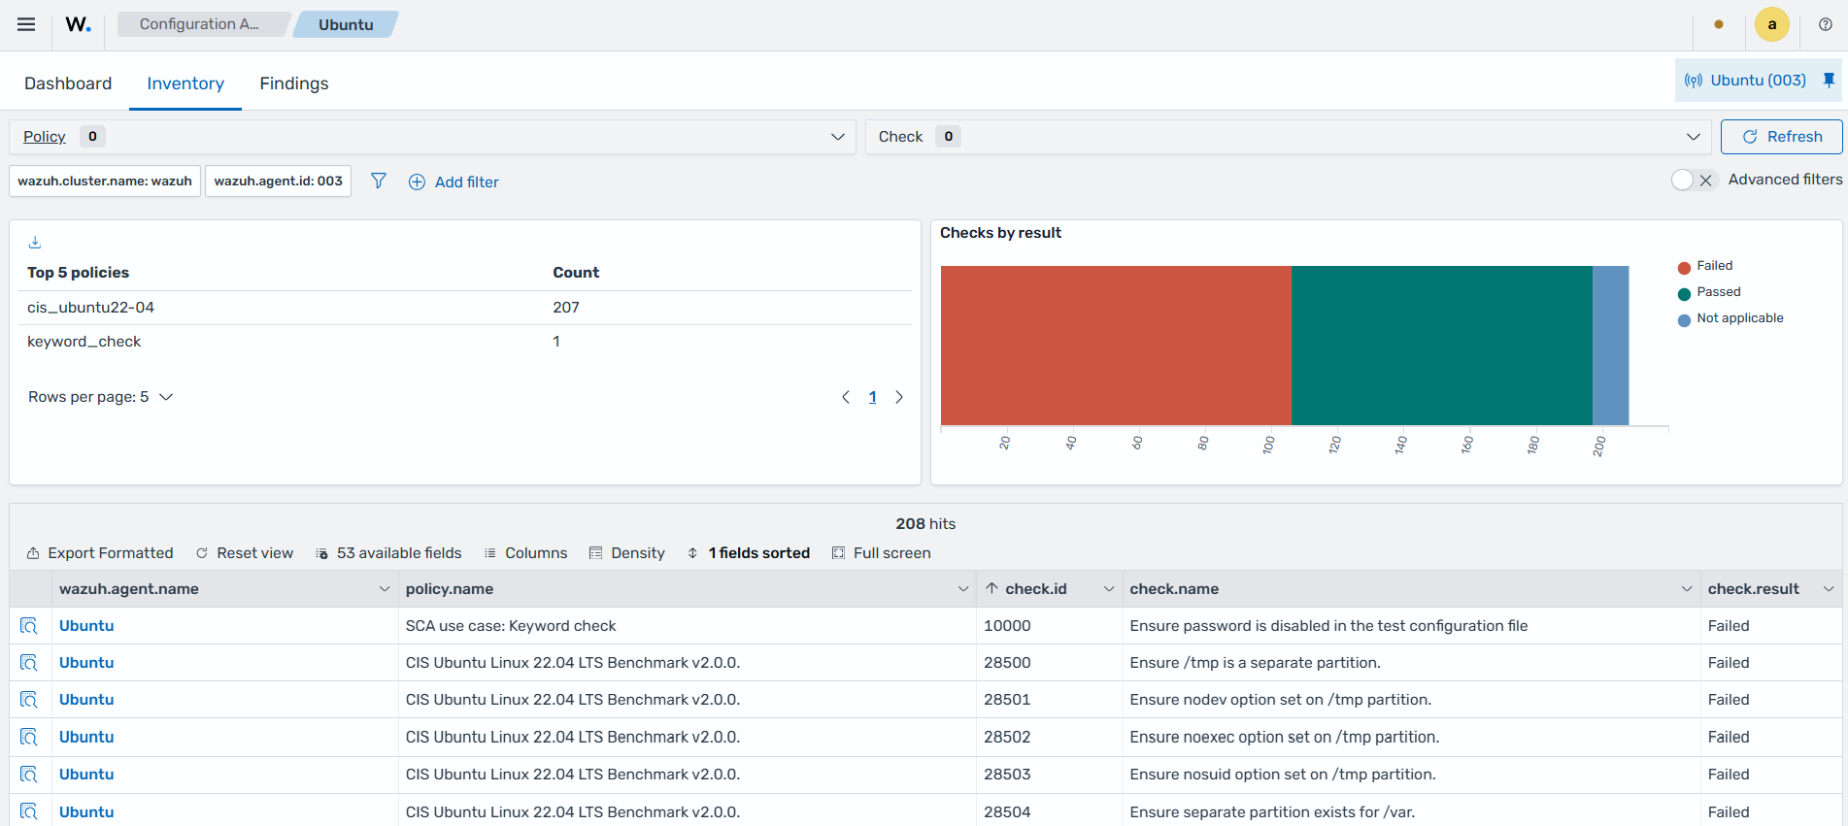
Task: Click count 207 in policies table
Action: click(566, 308)
